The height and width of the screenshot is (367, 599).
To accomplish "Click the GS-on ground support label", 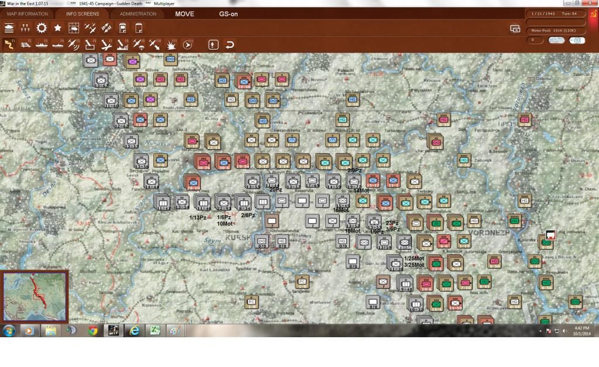I will [229, 14].
